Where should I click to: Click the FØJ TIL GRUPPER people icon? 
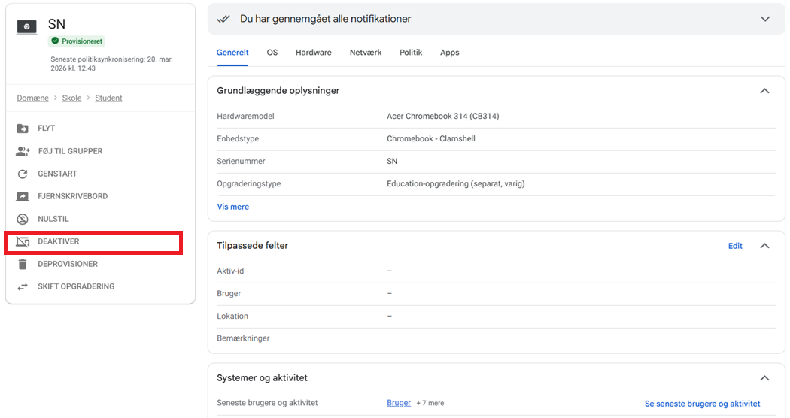[x=23, y=151]
